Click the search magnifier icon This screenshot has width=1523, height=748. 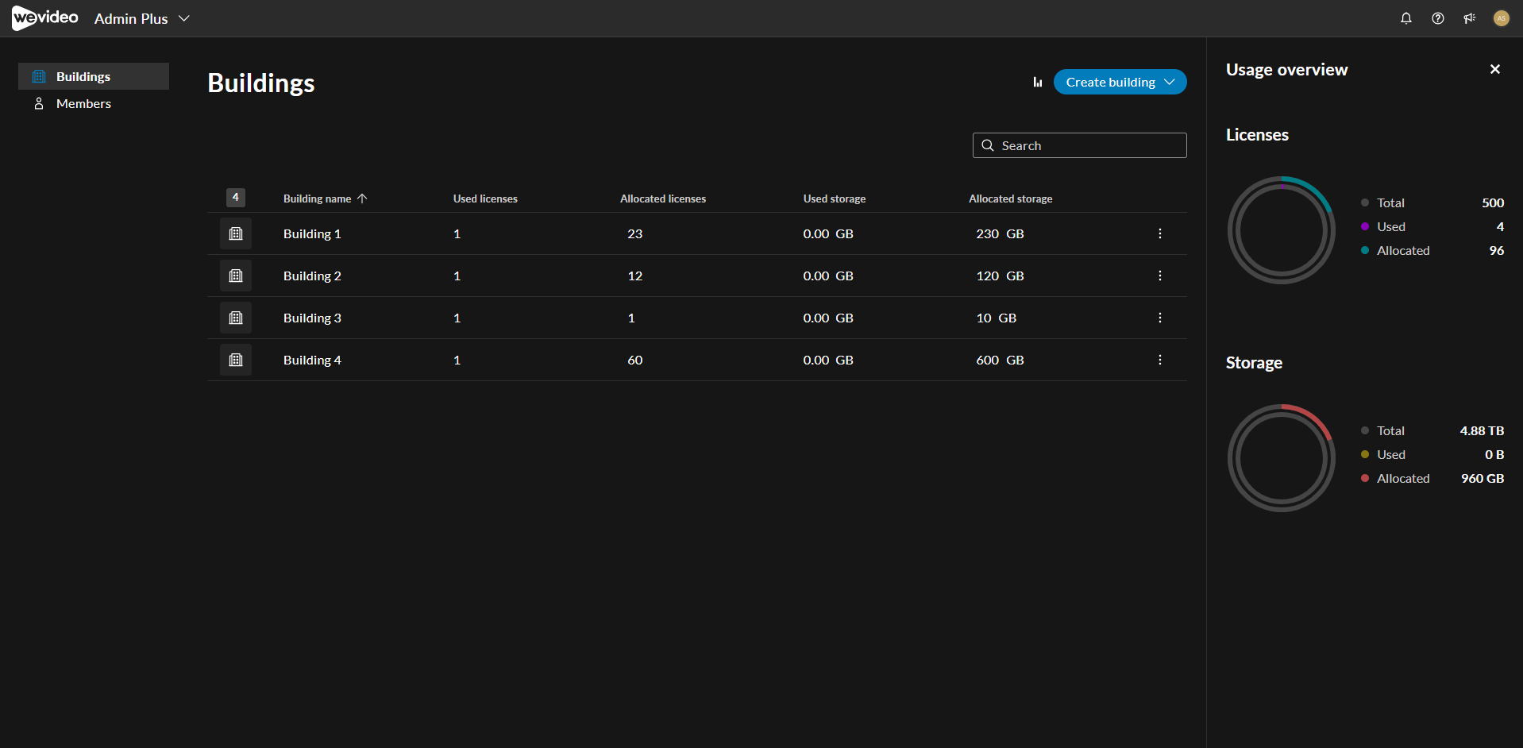[x=988, y=145]
